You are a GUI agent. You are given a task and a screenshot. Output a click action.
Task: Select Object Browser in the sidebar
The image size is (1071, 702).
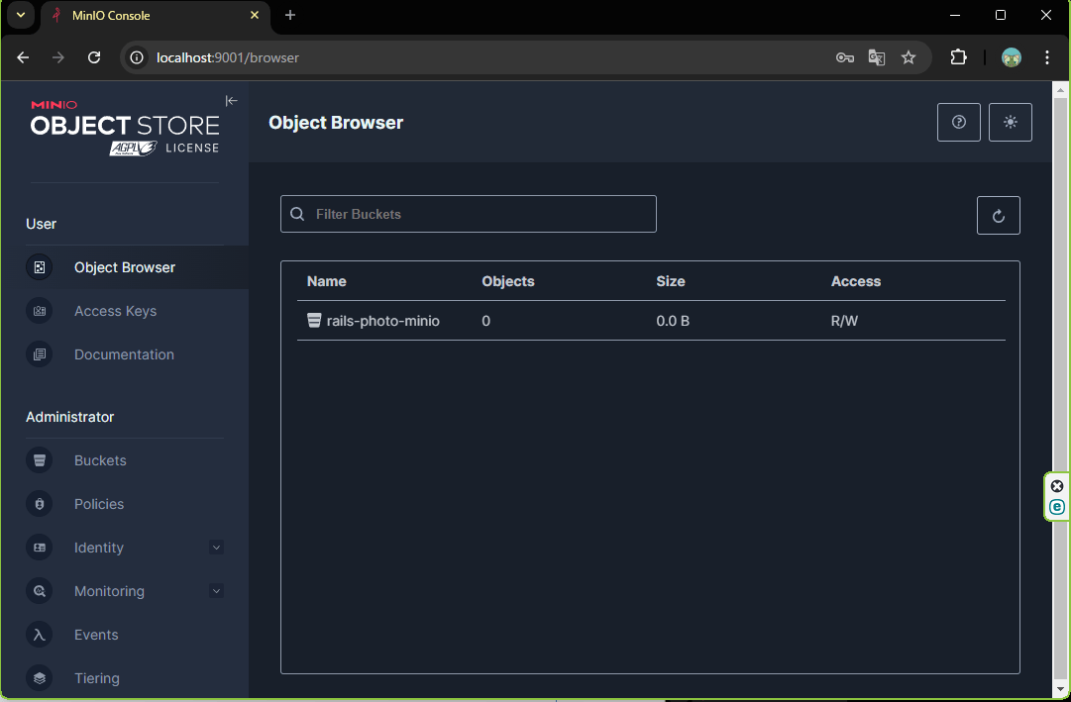click(x=124, y=267)
